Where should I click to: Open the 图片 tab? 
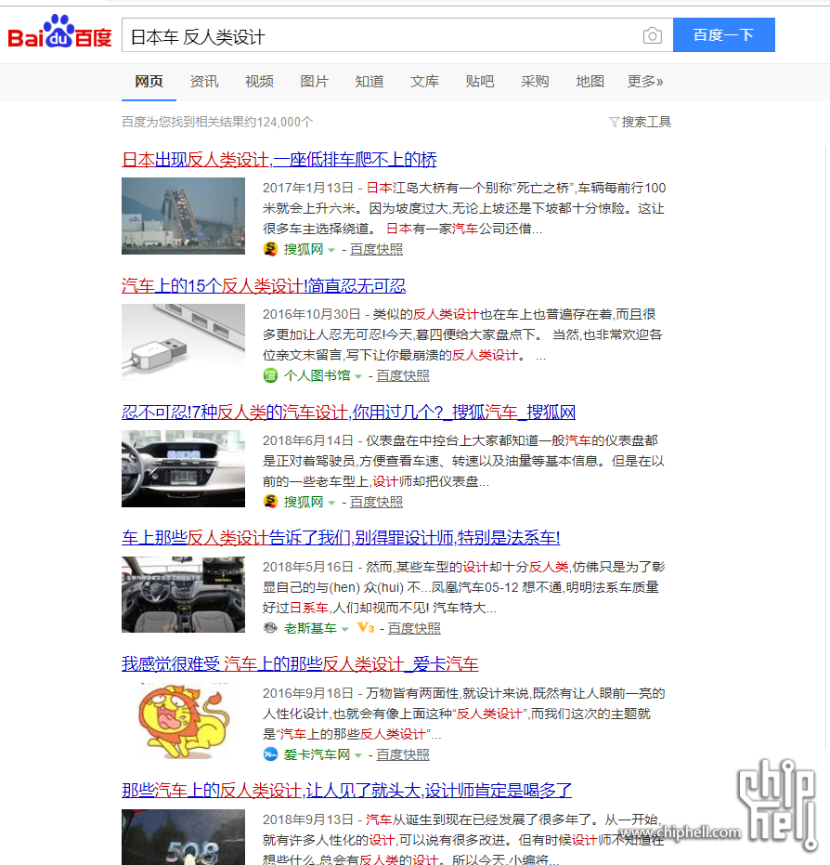pyautogui.click(x=315, y=82)
